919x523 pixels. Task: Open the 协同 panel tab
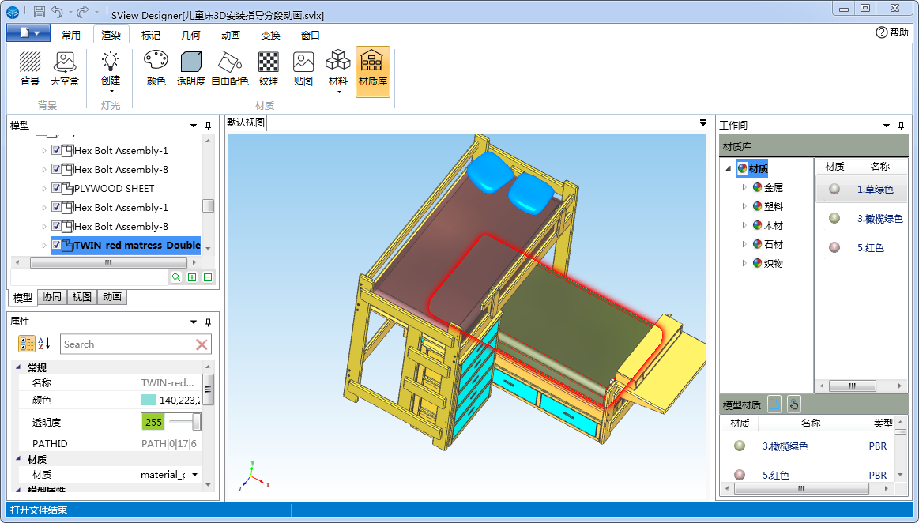point(51,297)
